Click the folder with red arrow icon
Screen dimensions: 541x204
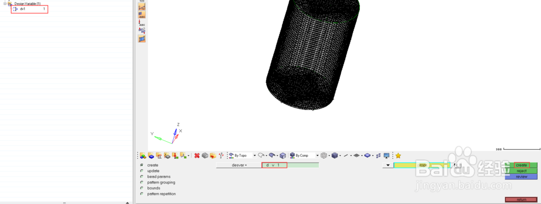tap(213, 156)
